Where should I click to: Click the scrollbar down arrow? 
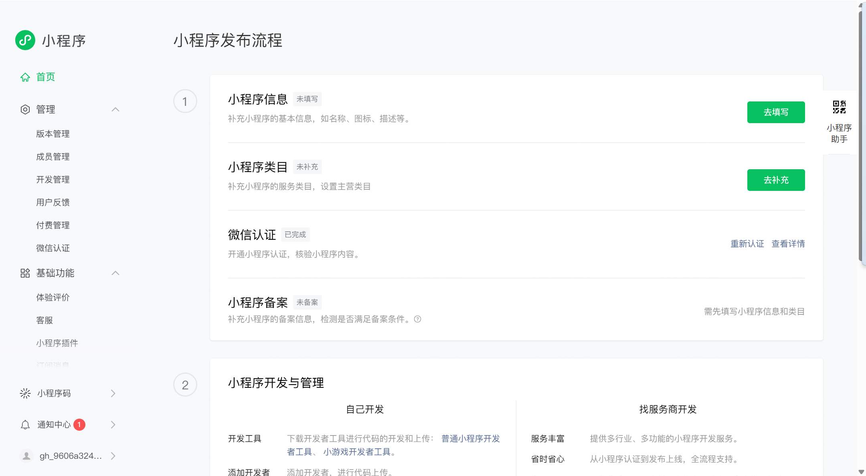861,472
